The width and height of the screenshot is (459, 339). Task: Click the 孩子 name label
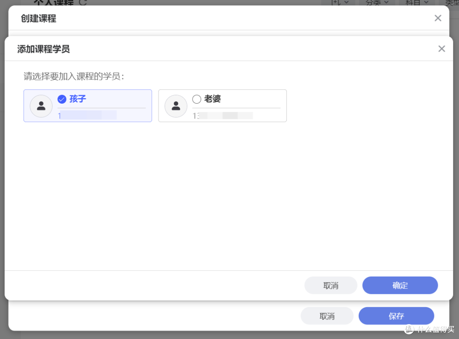tap(78, 99)
